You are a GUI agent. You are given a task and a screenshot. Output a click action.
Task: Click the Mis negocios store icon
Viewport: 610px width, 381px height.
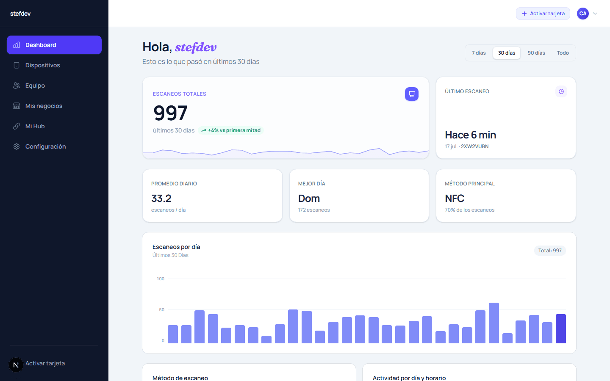point(17,106)
